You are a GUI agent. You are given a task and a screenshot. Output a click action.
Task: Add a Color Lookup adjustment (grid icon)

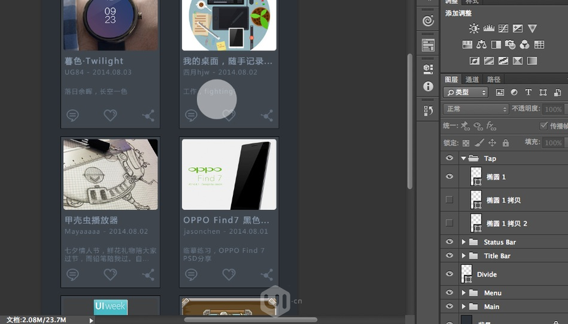tap(539, 45)
